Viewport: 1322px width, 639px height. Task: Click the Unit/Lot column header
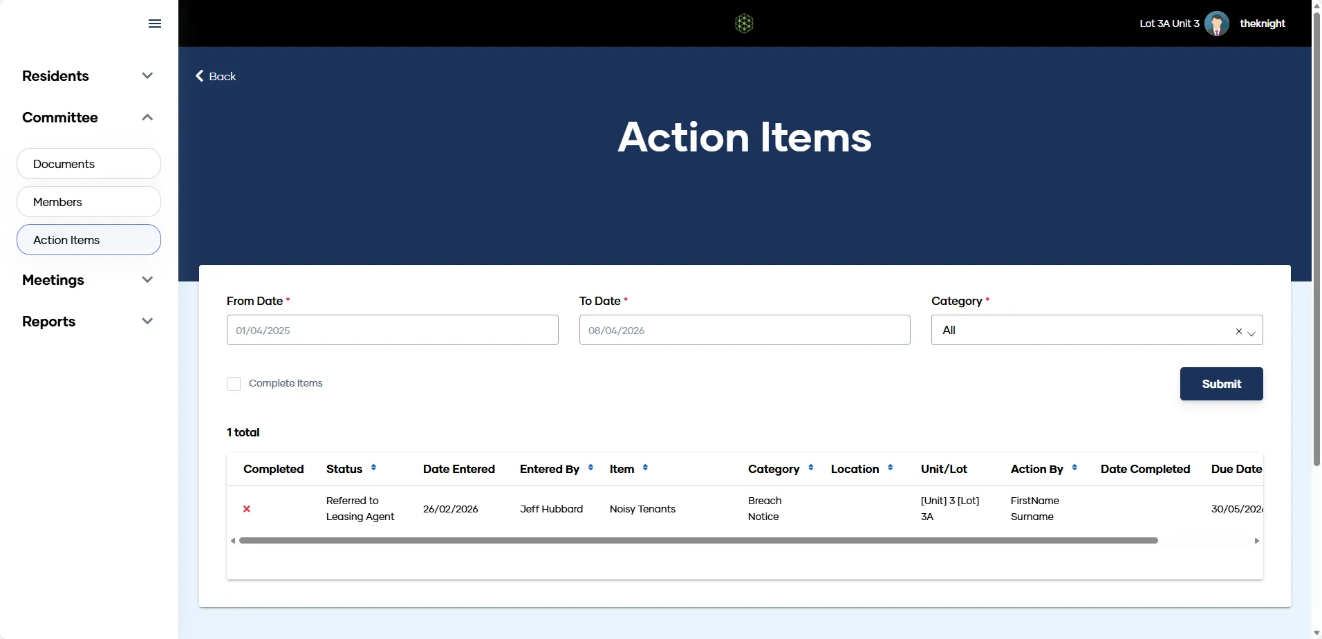tap(944, 469)
